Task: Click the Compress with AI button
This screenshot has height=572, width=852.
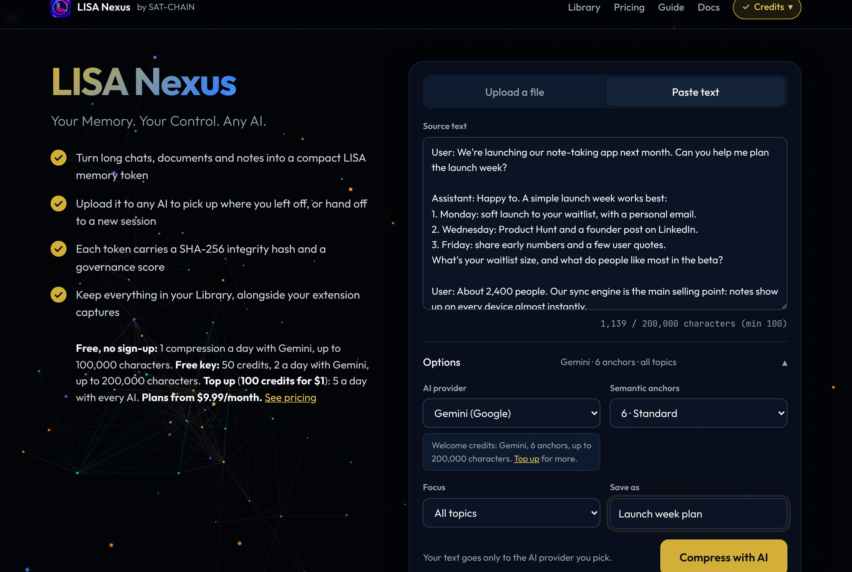Action: [x=724, y=557]
